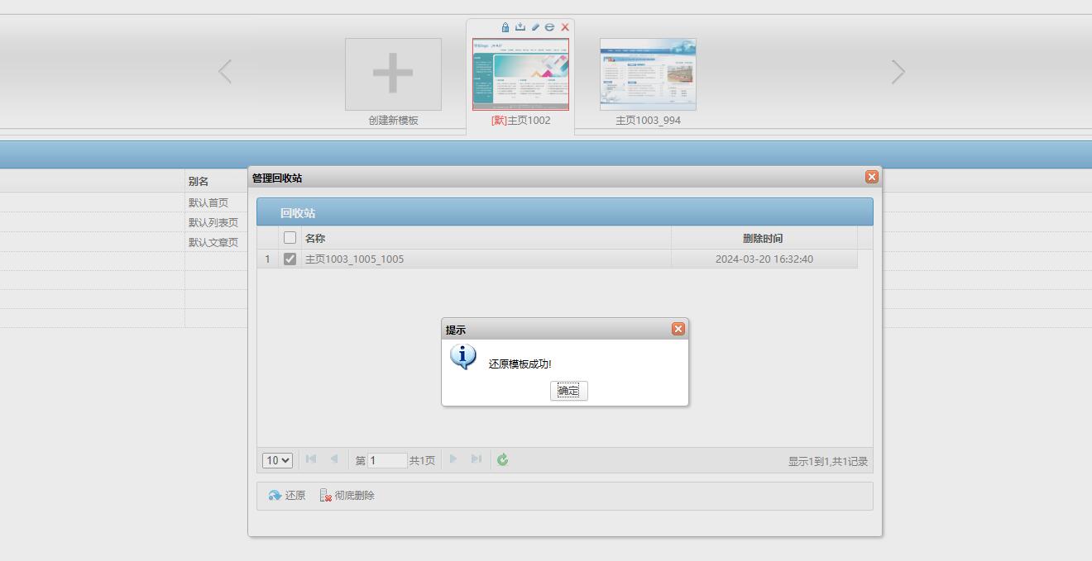The width and height of the screenshot is (1092, 561).
Task: Click the 创建新模板 plus tile
Action: pos(393,74)
